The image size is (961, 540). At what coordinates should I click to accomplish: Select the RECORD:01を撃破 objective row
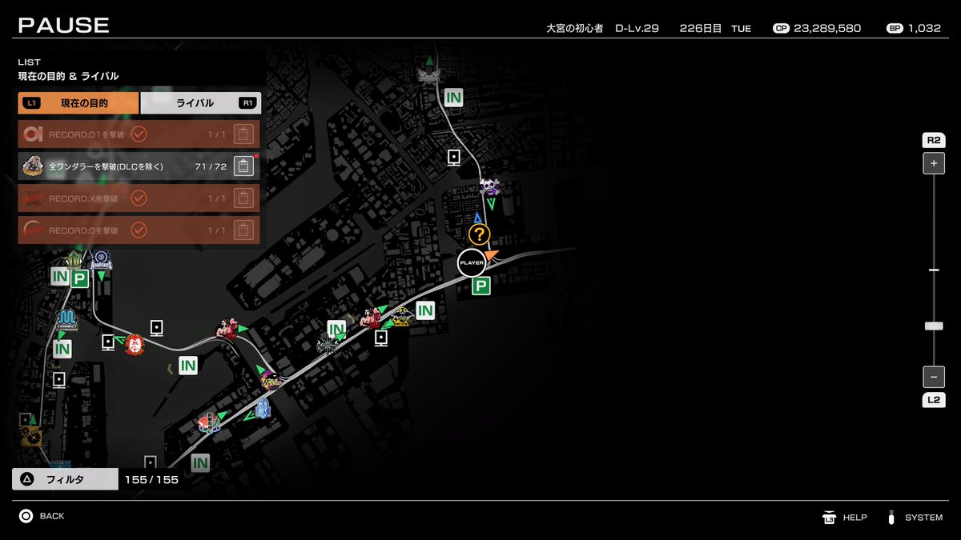pyautogui.click(x=139, y=134)
